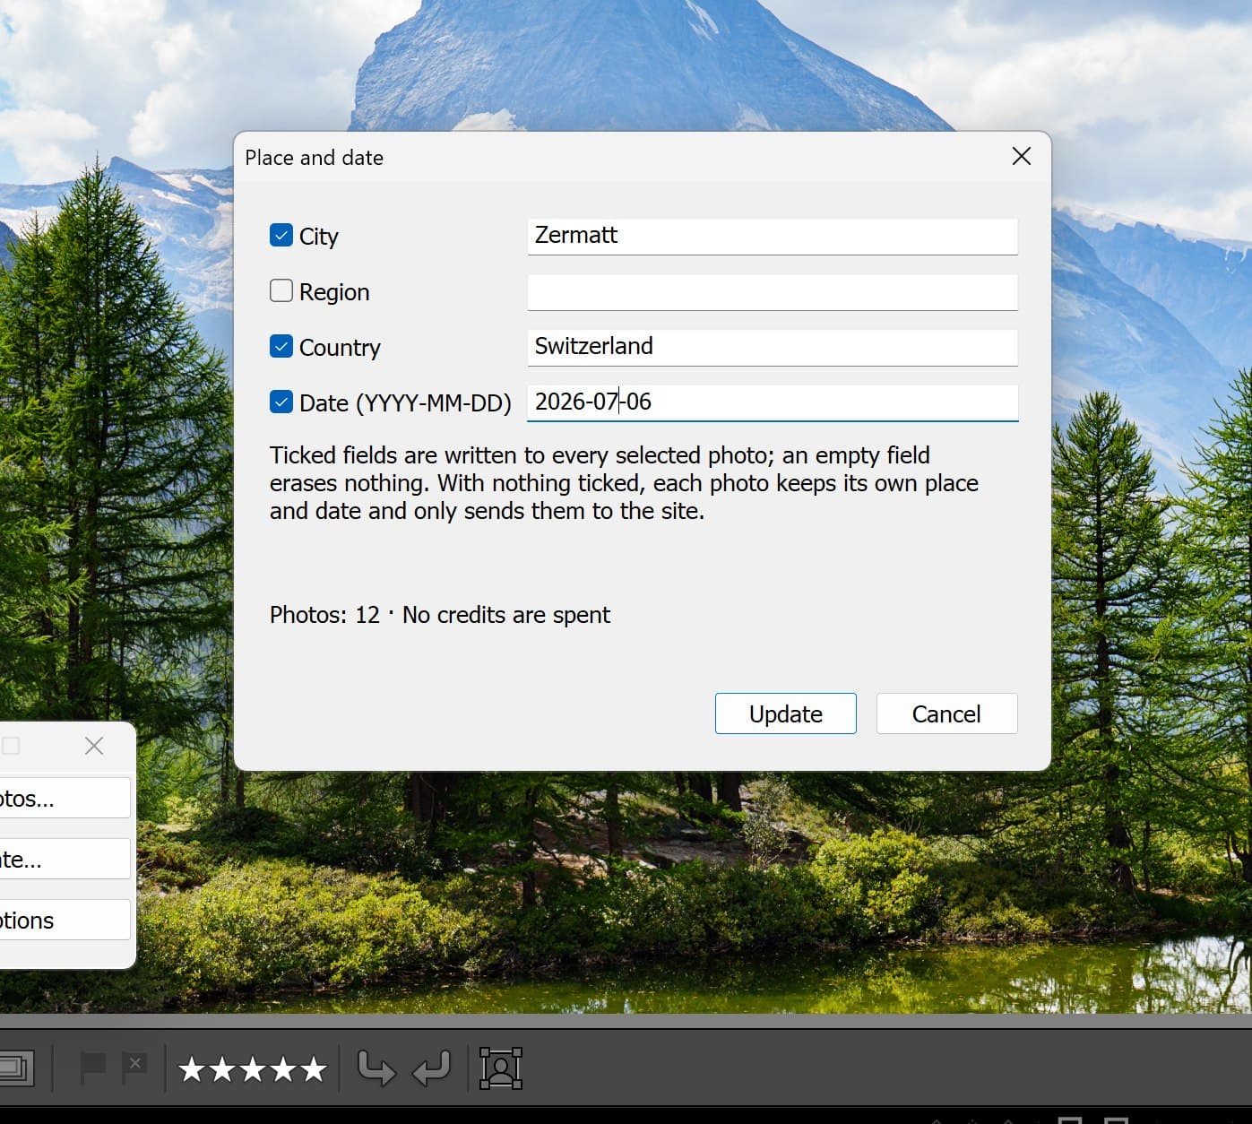Edit the City field containing Zermatt
The height and width of the screenshot is (1124, 1252).
click(773, 237)
